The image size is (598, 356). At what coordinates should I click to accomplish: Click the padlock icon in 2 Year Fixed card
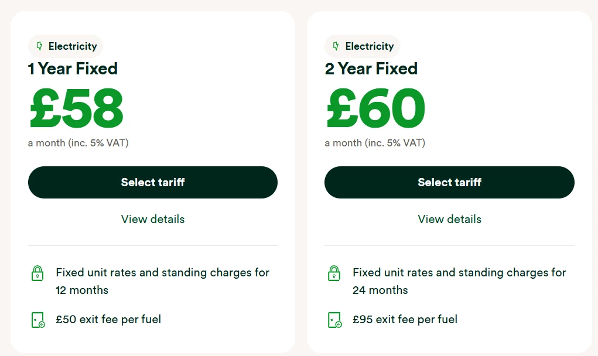(x=334, y=273)
